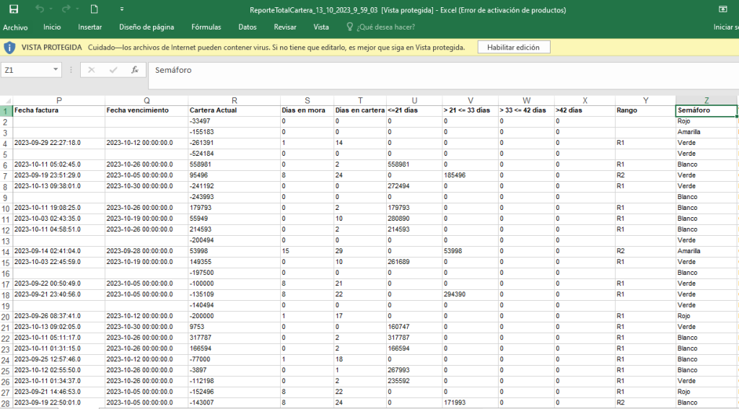Image resolution: width=739 pixels, height=409 pixels.
Task: Click the Insert Function fx icon
Action: pos(134,70)
